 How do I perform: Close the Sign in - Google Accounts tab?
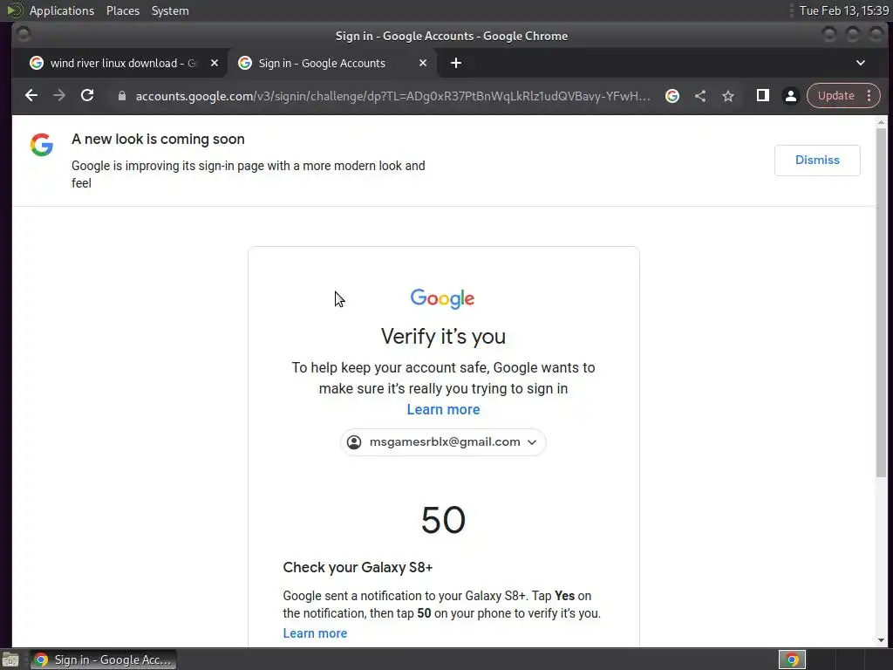tap(423, 63)
